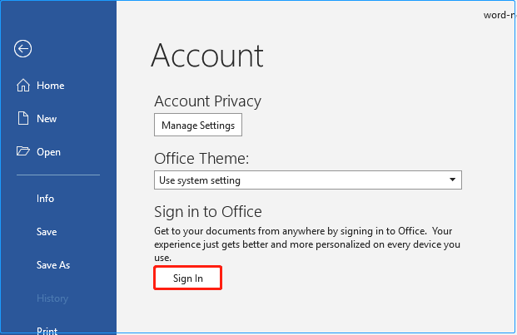Expand the Office Theme dropdown arrow

(x=452, y=180)
